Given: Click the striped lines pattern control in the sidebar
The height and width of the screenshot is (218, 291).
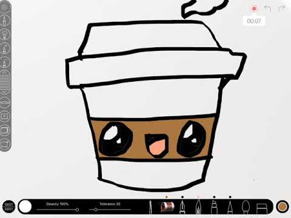Looking at the screenshot, I should (x=4, y=82).
